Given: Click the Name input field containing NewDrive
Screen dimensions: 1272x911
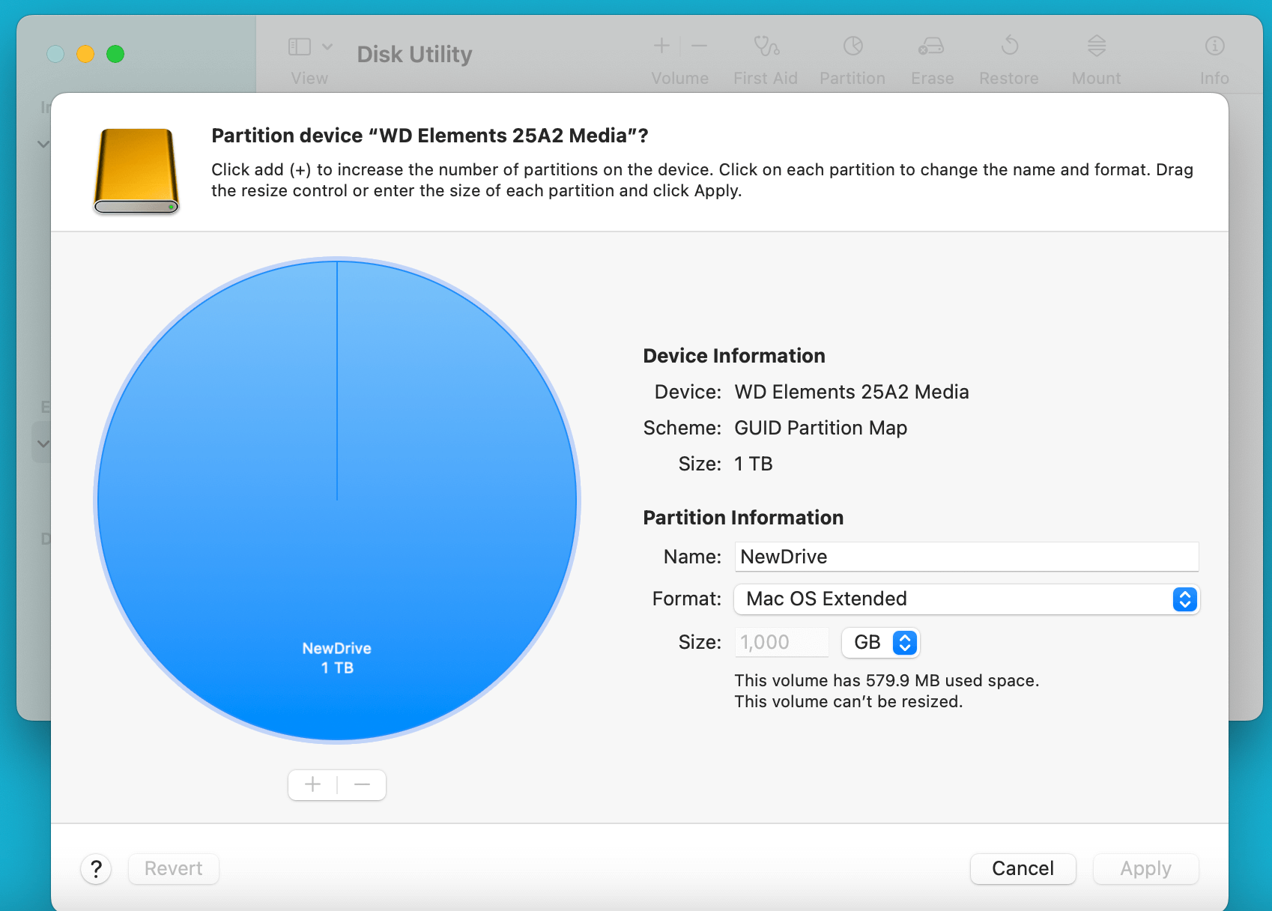Looking at the screenshot, I should (965, 557).
